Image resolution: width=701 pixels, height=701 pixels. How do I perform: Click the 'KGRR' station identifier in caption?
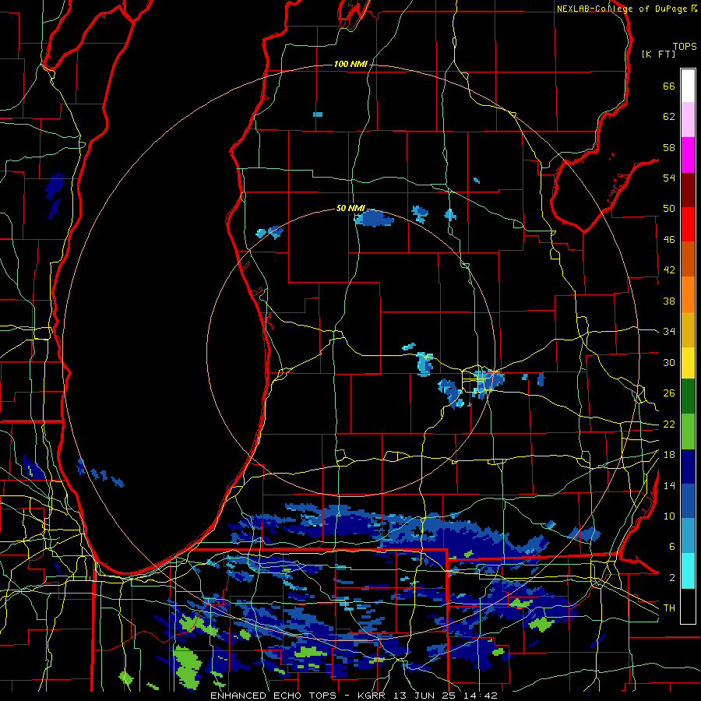373,696
